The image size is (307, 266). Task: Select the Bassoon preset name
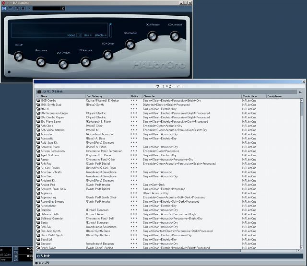pyautogui.click(x=46, y=243)
